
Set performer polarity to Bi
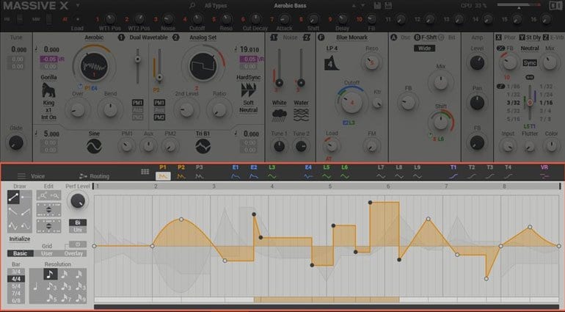pyautogui.click(x=78, y=222)
